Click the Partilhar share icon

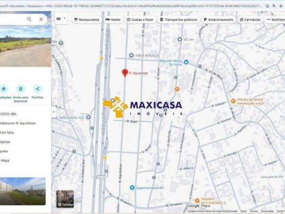point(37,89)
